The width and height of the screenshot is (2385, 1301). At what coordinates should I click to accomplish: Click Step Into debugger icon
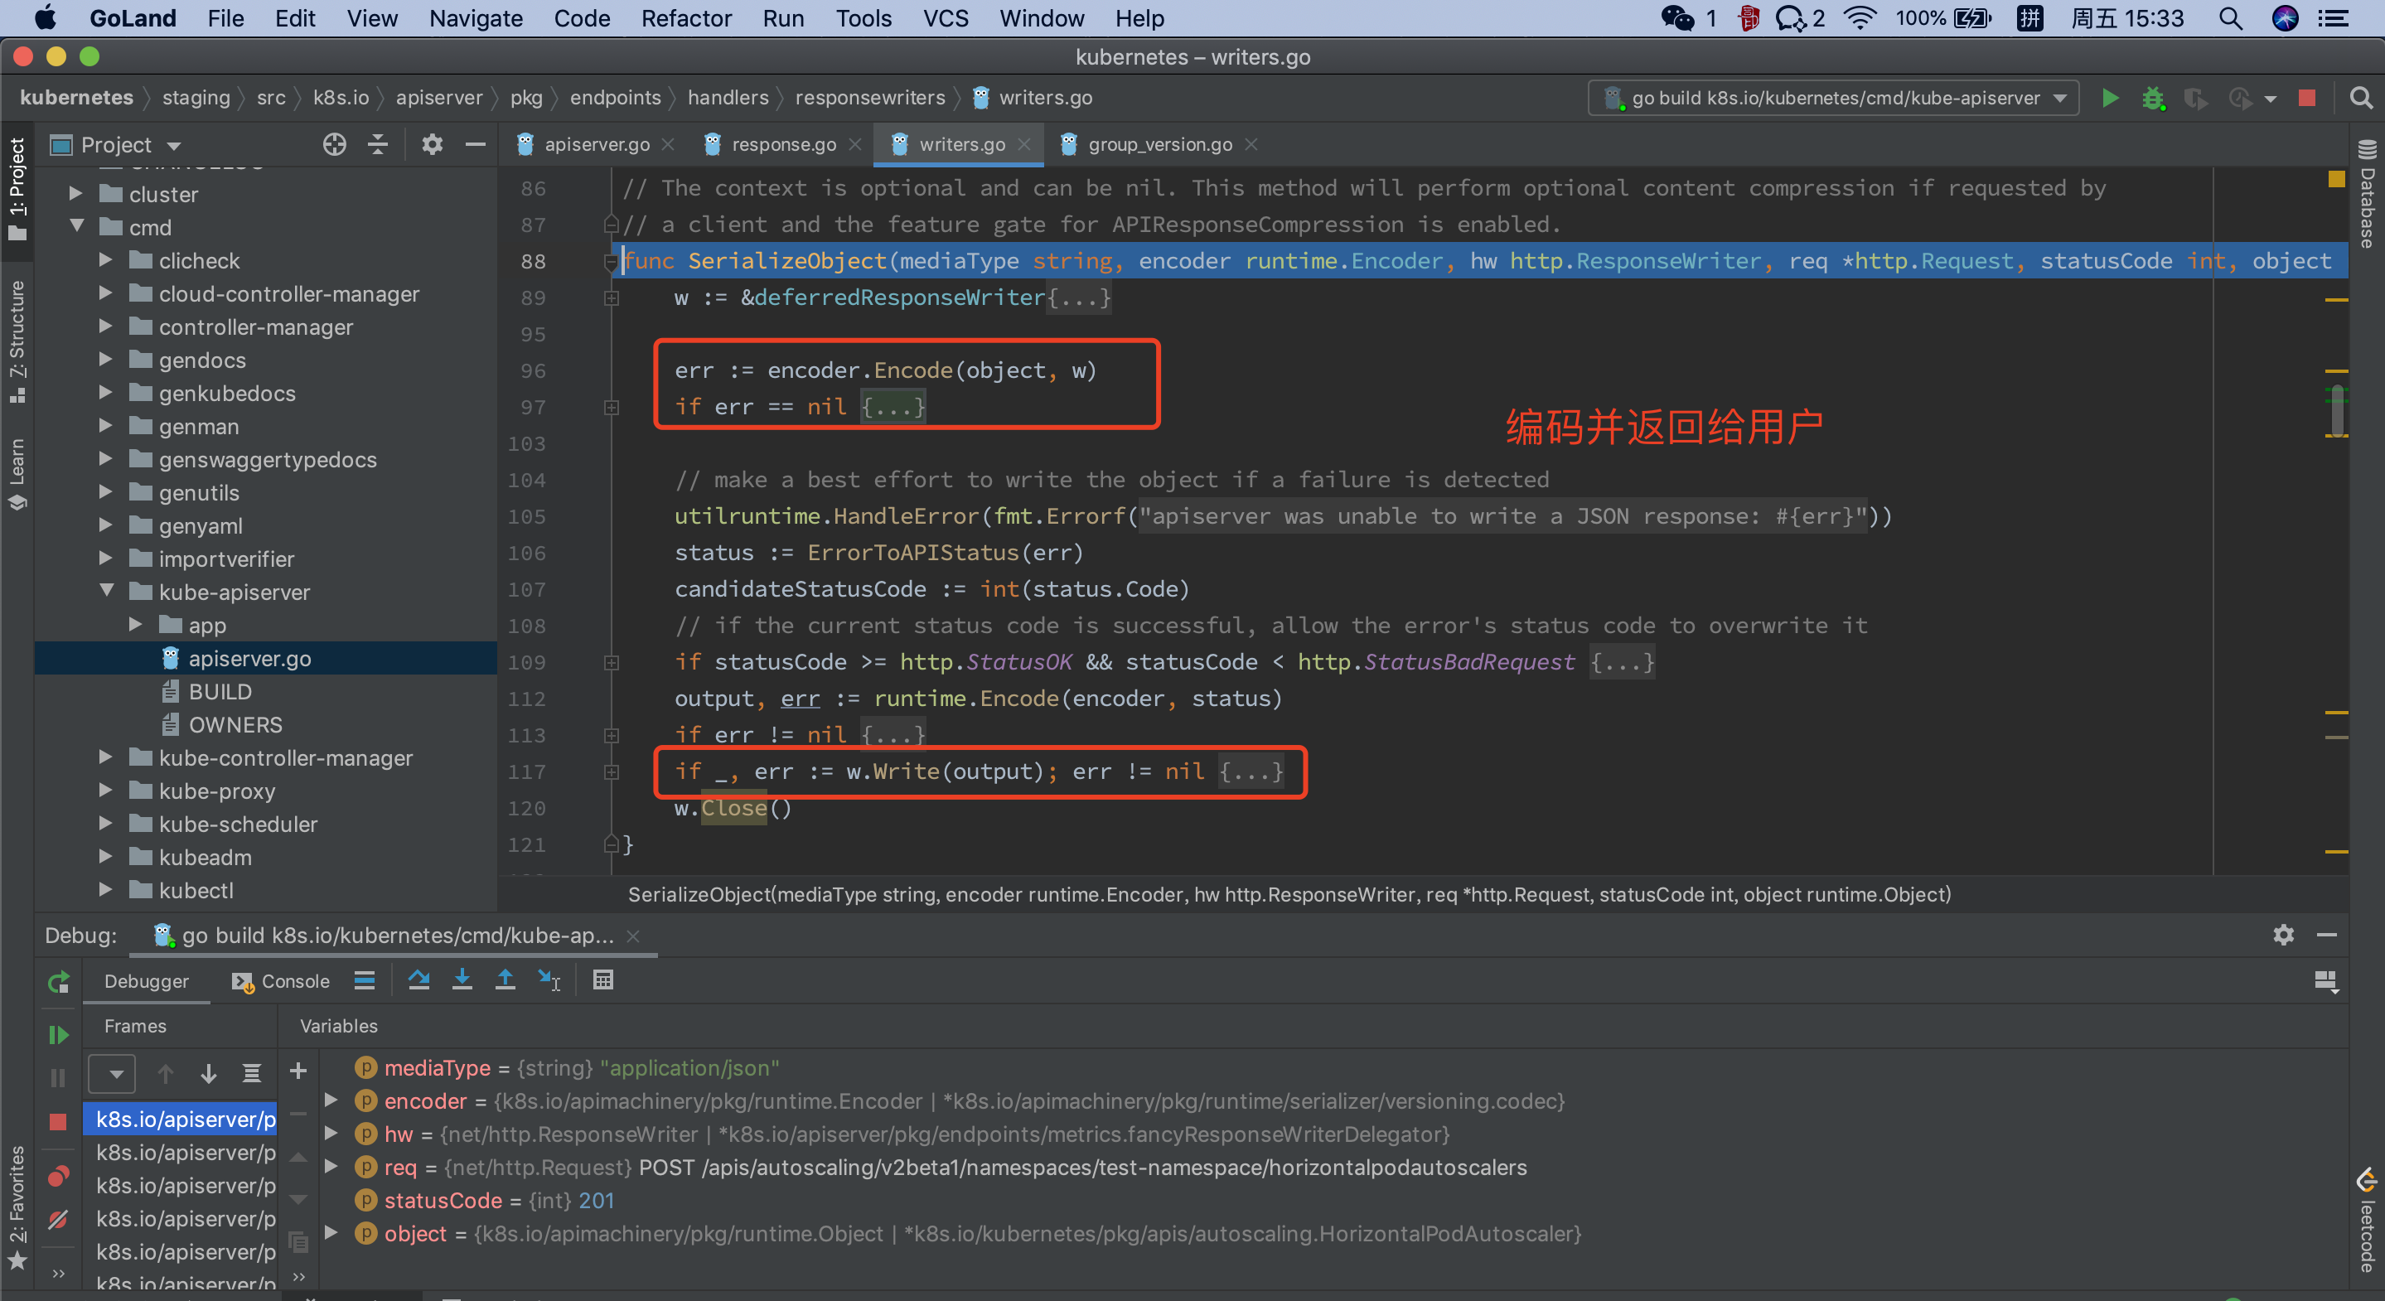coord(462,980)
